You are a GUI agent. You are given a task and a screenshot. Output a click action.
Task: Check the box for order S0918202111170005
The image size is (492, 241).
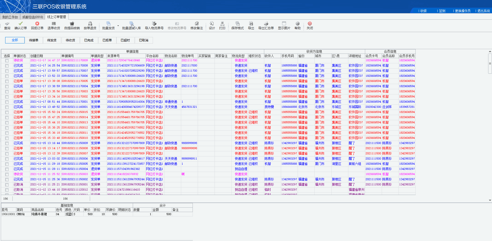pyautogui.click(x=7, y=81)
